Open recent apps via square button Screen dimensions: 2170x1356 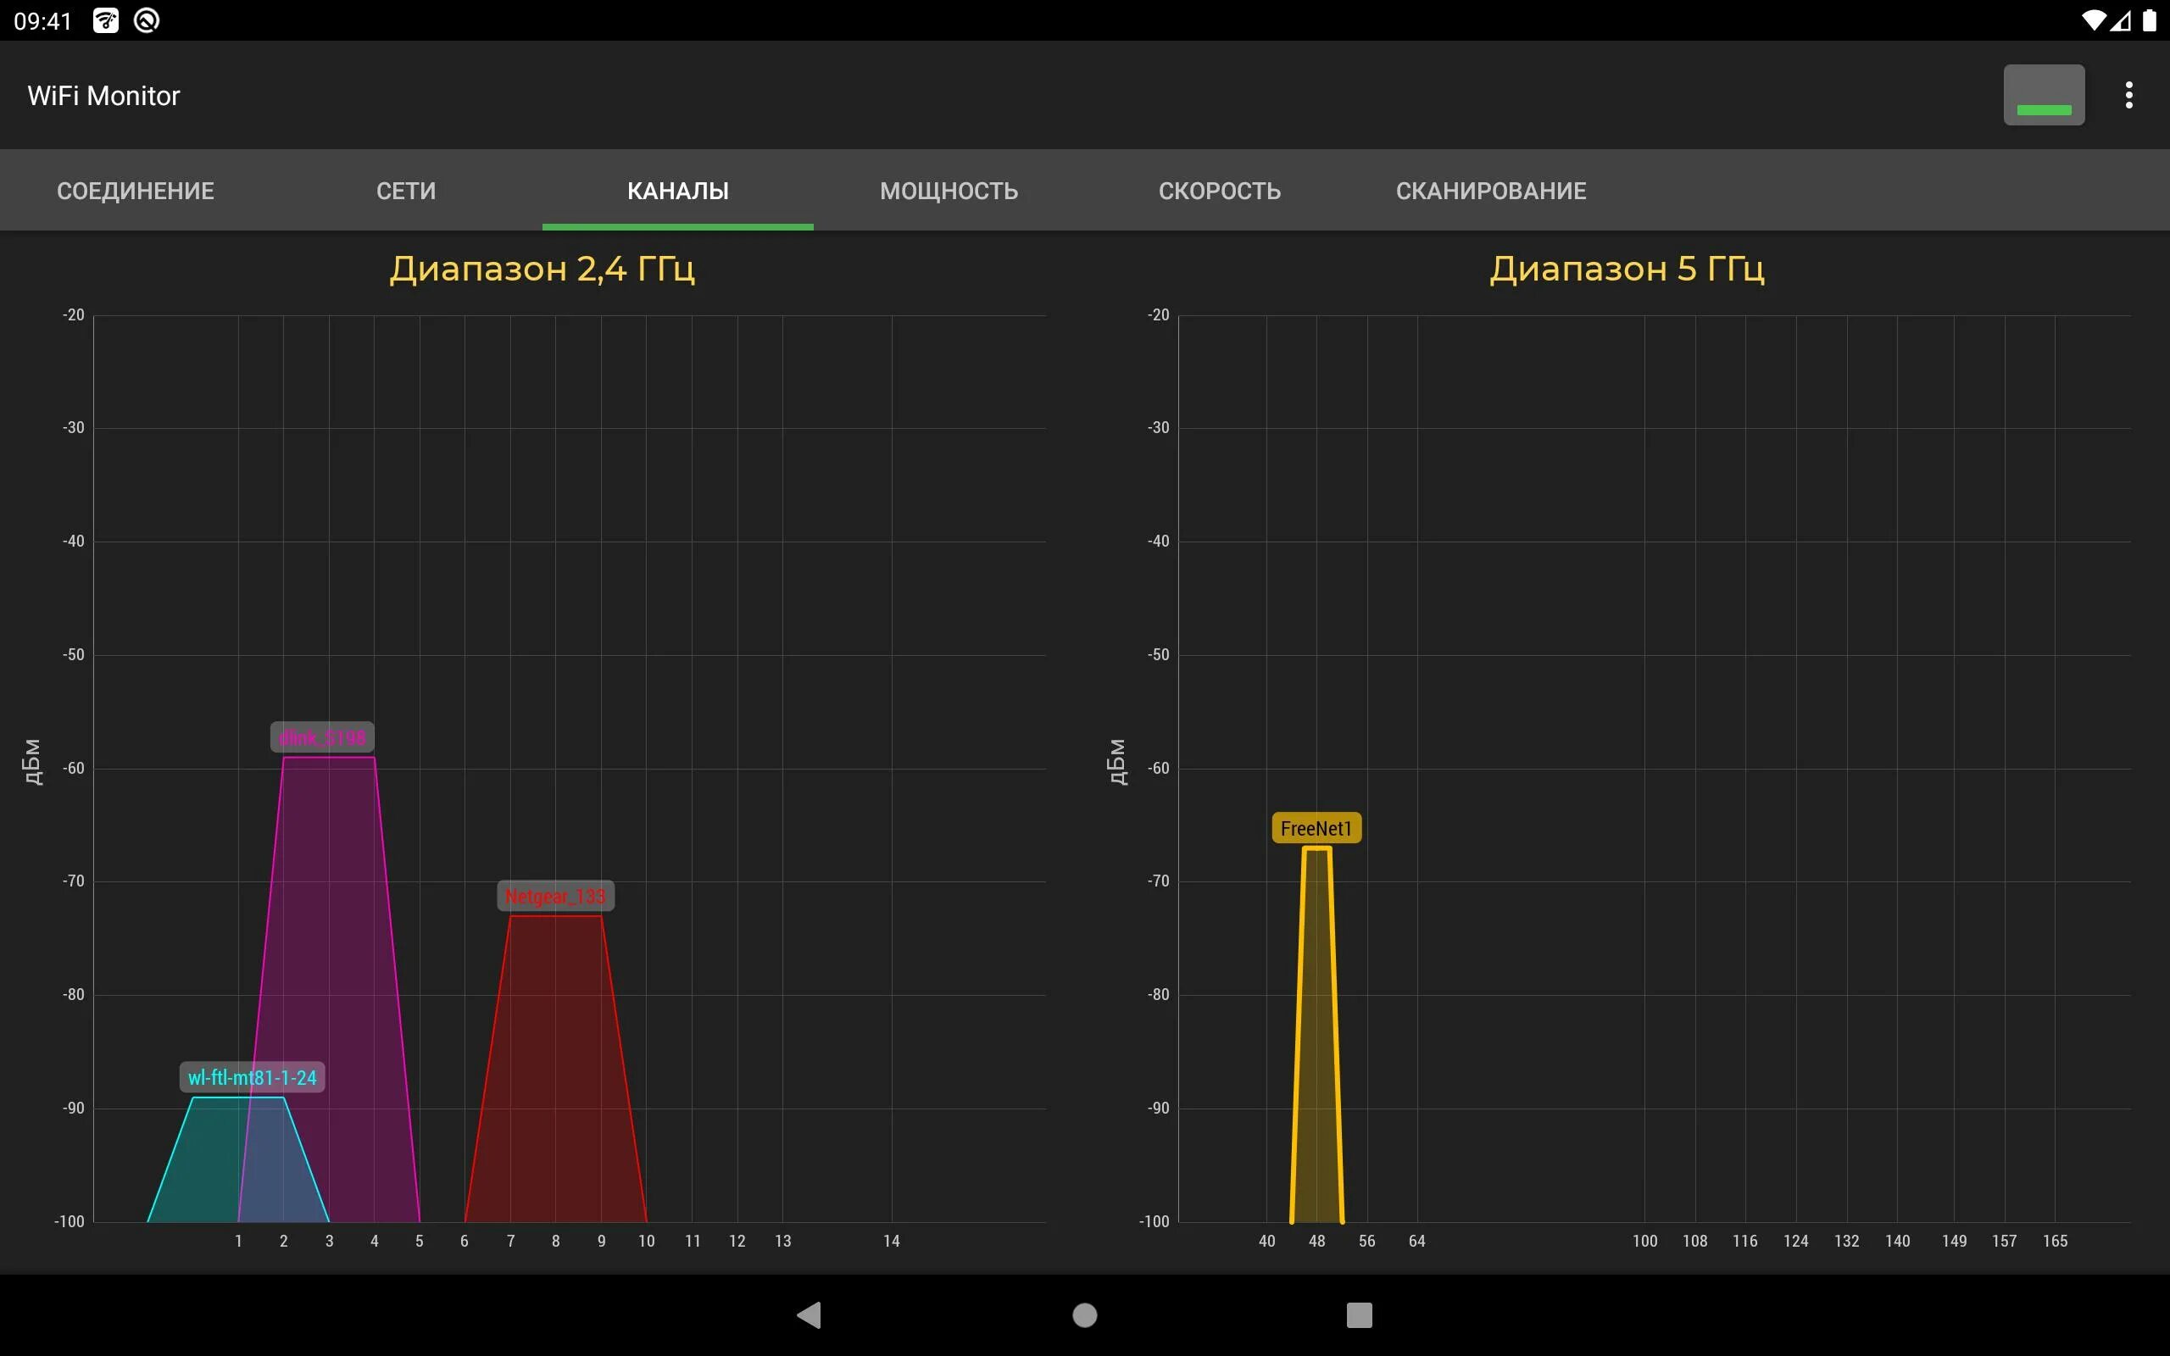(x=1359, y=1314)
